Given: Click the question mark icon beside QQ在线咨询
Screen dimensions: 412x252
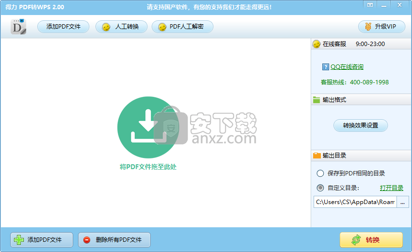Looking at the screenshot, I should (325, 67).
